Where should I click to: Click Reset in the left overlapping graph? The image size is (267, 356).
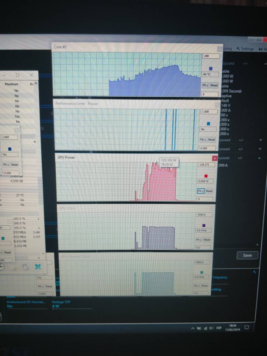click(x=15, y=164)
